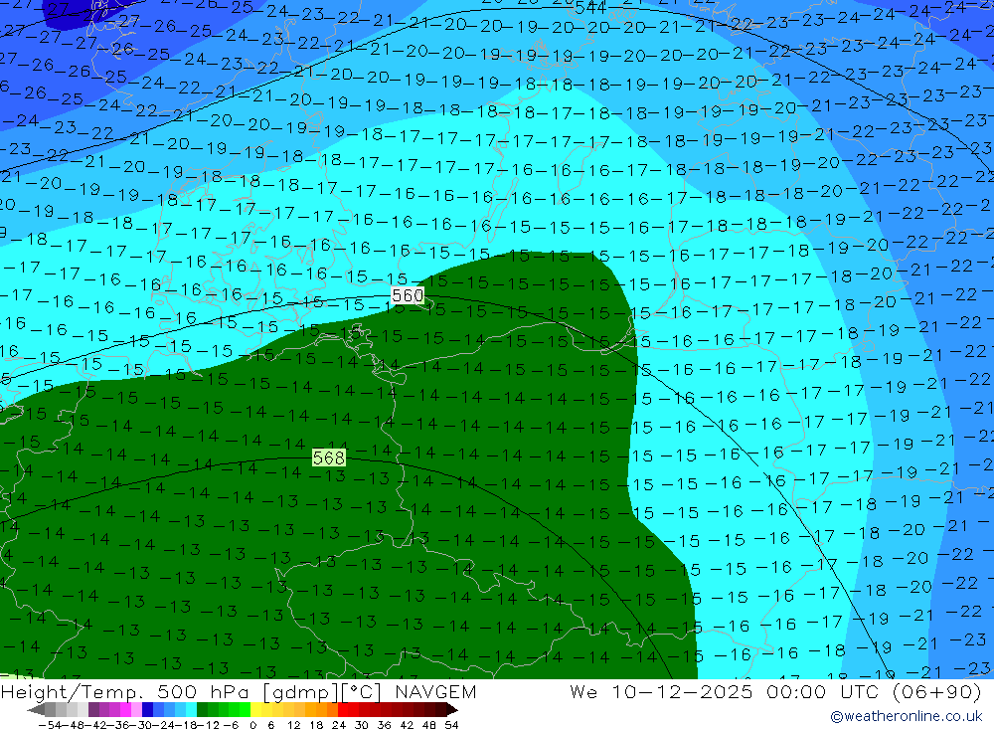This screenshot has width=994, height=729.
Task: Click the [°C] unit label
Action: click(361, 692)
